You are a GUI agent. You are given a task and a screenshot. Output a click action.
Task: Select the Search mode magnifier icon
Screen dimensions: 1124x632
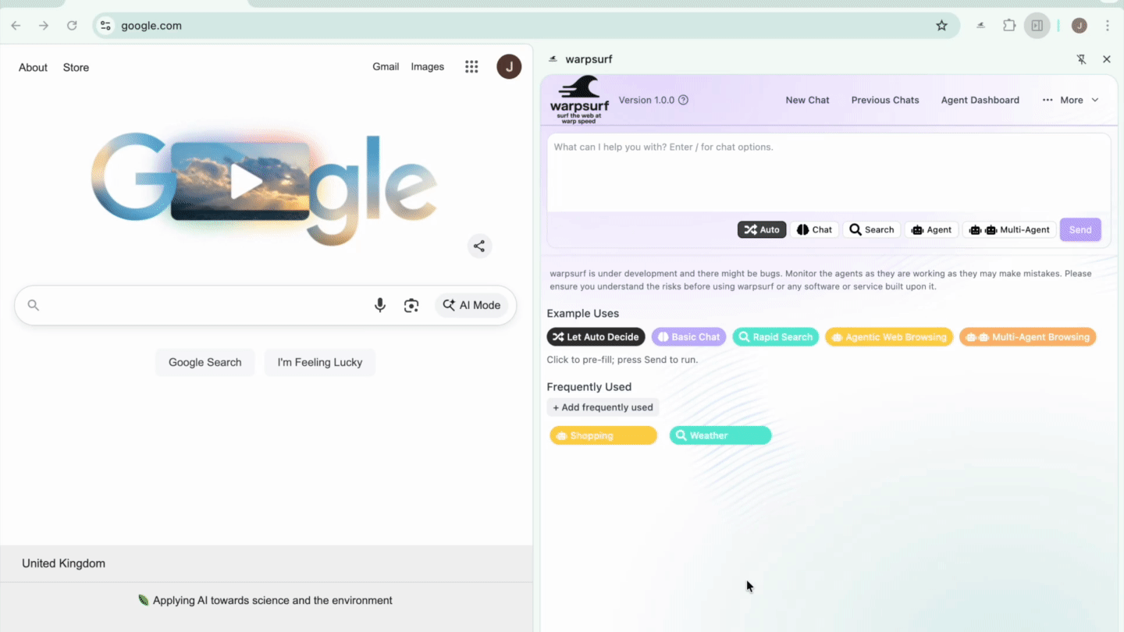click(x=856, y=229)
